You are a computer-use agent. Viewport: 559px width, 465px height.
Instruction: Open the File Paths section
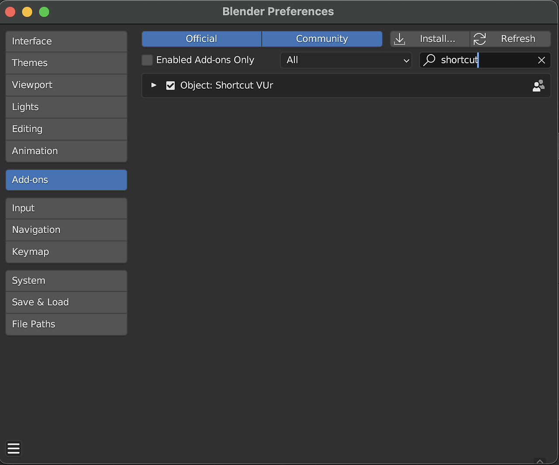(x=66, y=324)
